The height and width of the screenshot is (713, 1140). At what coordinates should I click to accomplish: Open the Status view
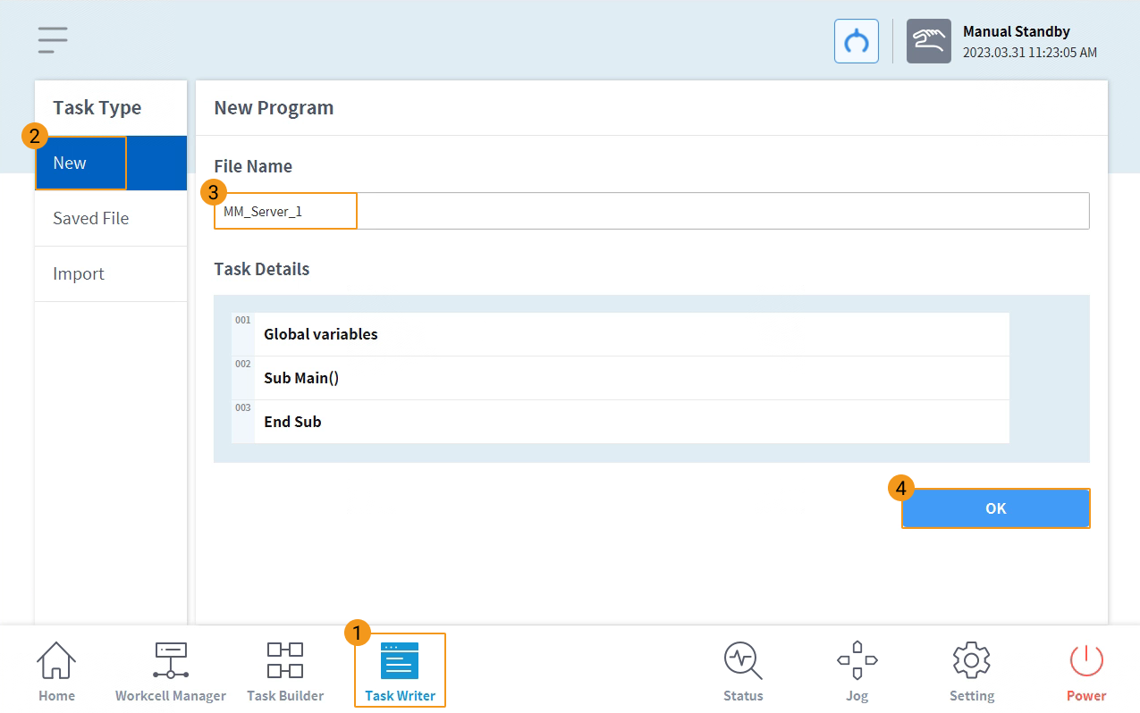pos(743,671)
